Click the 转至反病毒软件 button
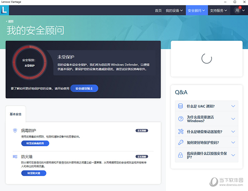 35,143
